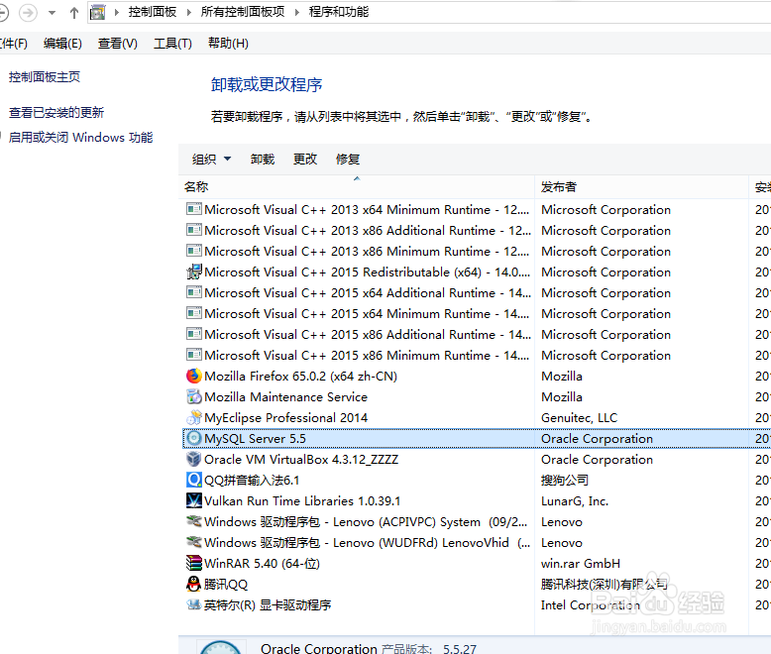Open the 查看(V) menu
This screenshot has width=771, height=654.
118,44
